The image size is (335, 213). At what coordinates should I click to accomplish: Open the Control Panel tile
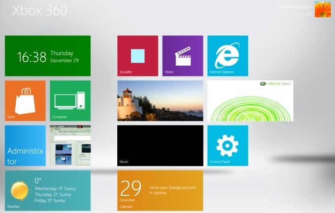pos(228,146)
